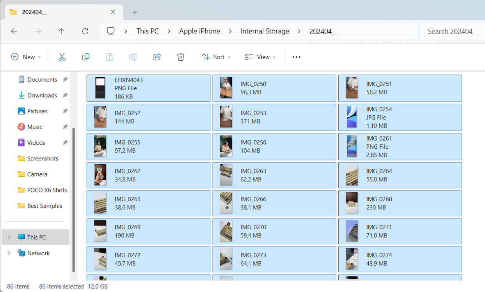Refresh the folder view
The image size is (485, 292).
click(85, 31)
